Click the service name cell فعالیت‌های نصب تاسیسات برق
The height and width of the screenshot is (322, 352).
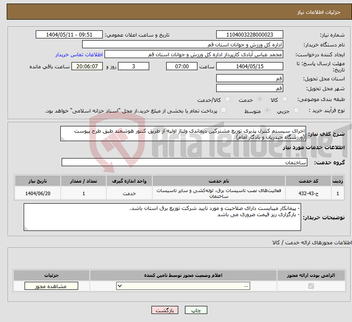point(219,193)
